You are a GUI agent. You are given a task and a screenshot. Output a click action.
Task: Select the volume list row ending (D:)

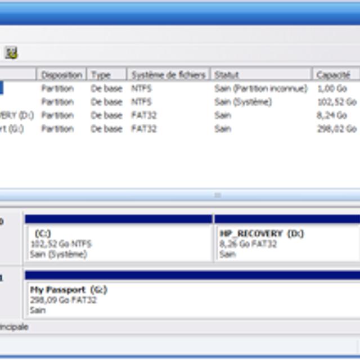click(x=180, y=115)
